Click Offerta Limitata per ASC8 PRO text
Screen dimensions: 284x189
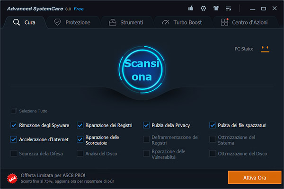[53, 175]
